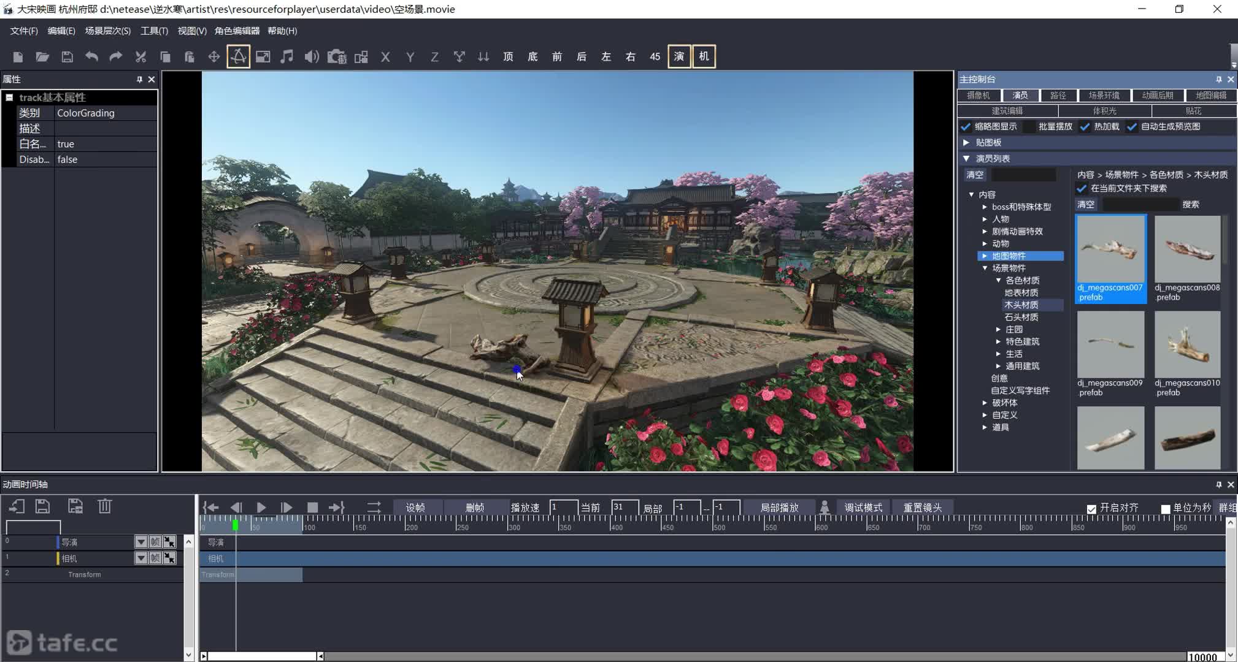Toggle 自动生成预览图 checkbox
Viewport: 1238px width, 662px height.
(1132, 127)
